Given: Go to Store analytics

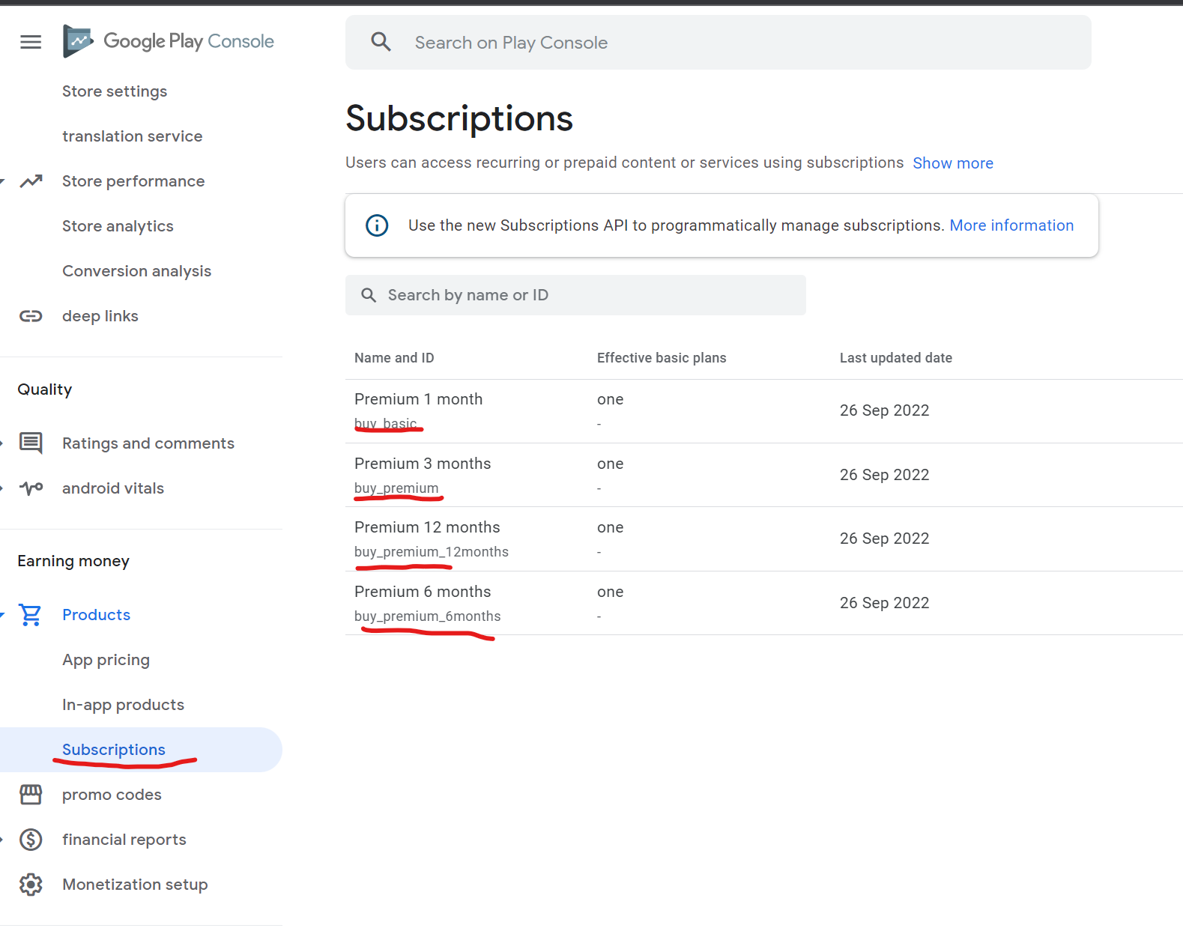Looking at the screenshot, I should click(118, 226).
